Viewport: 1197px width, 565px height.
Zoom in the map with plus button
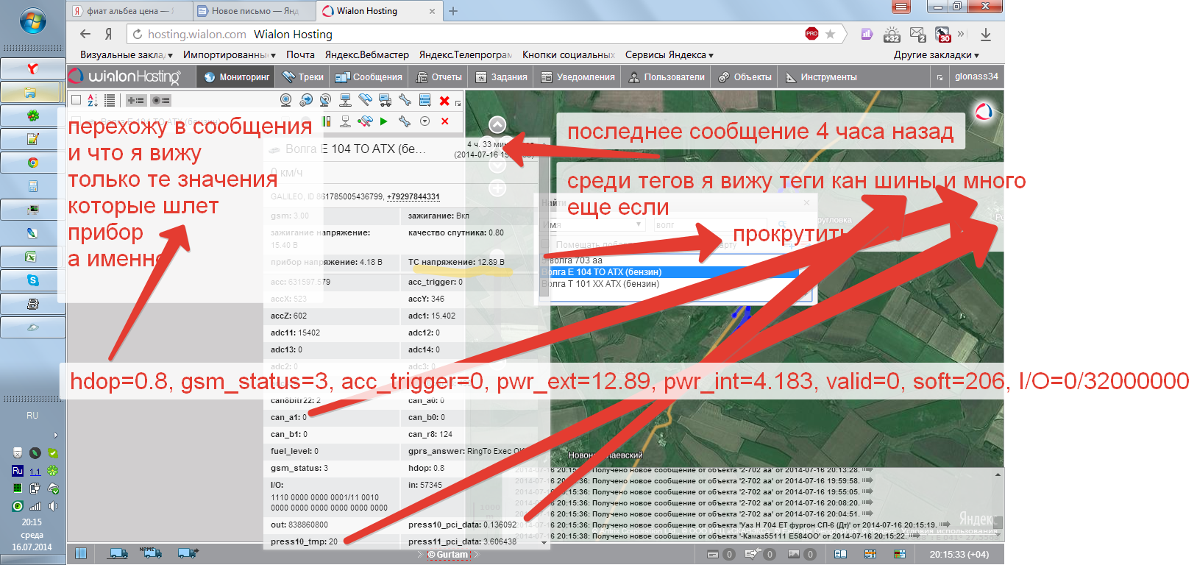[497, 189]
